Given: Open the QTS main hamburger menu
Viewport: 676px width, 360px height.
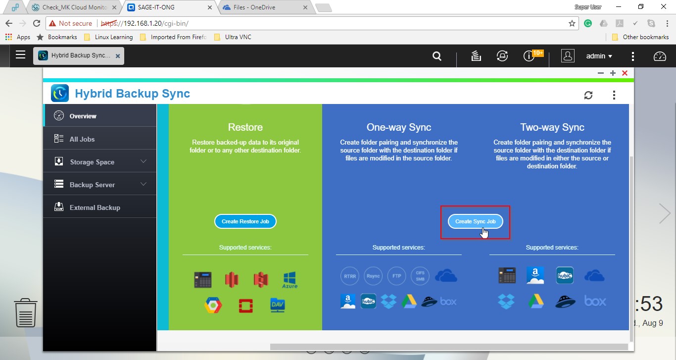Looking at the screenshot, I should pyautogui.click(x=20, y=55).
